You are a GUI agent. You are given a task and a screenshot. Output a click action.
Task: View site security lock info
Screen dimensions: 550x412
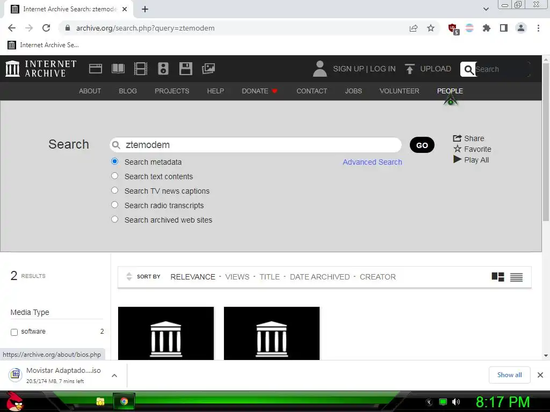68,28
